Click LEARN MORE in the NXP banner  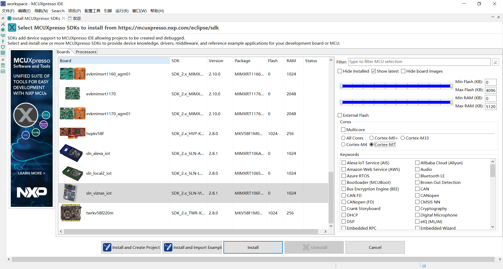tap(32, 173)
